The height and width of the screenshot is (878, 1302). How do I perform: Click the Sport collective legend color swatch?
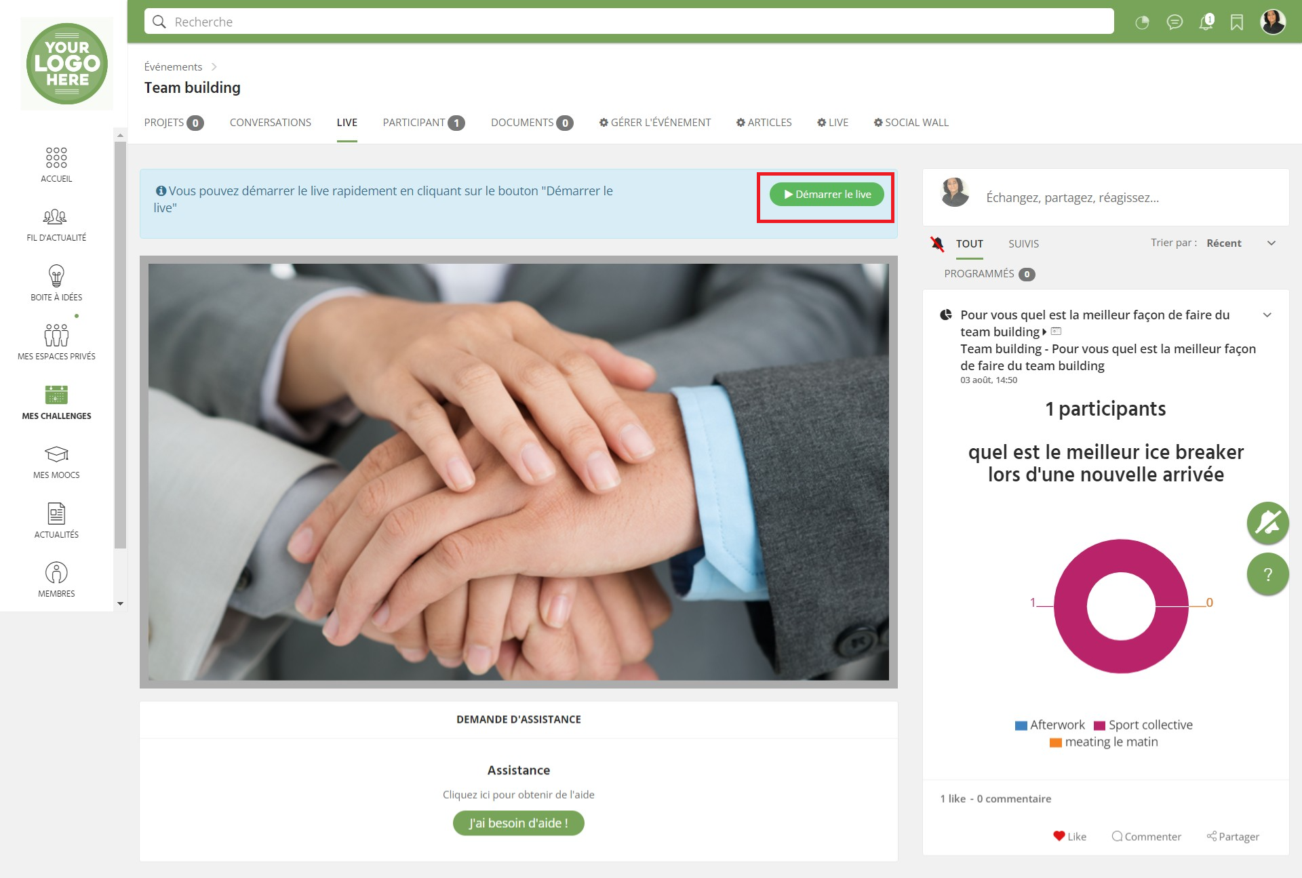point(1099,725)
